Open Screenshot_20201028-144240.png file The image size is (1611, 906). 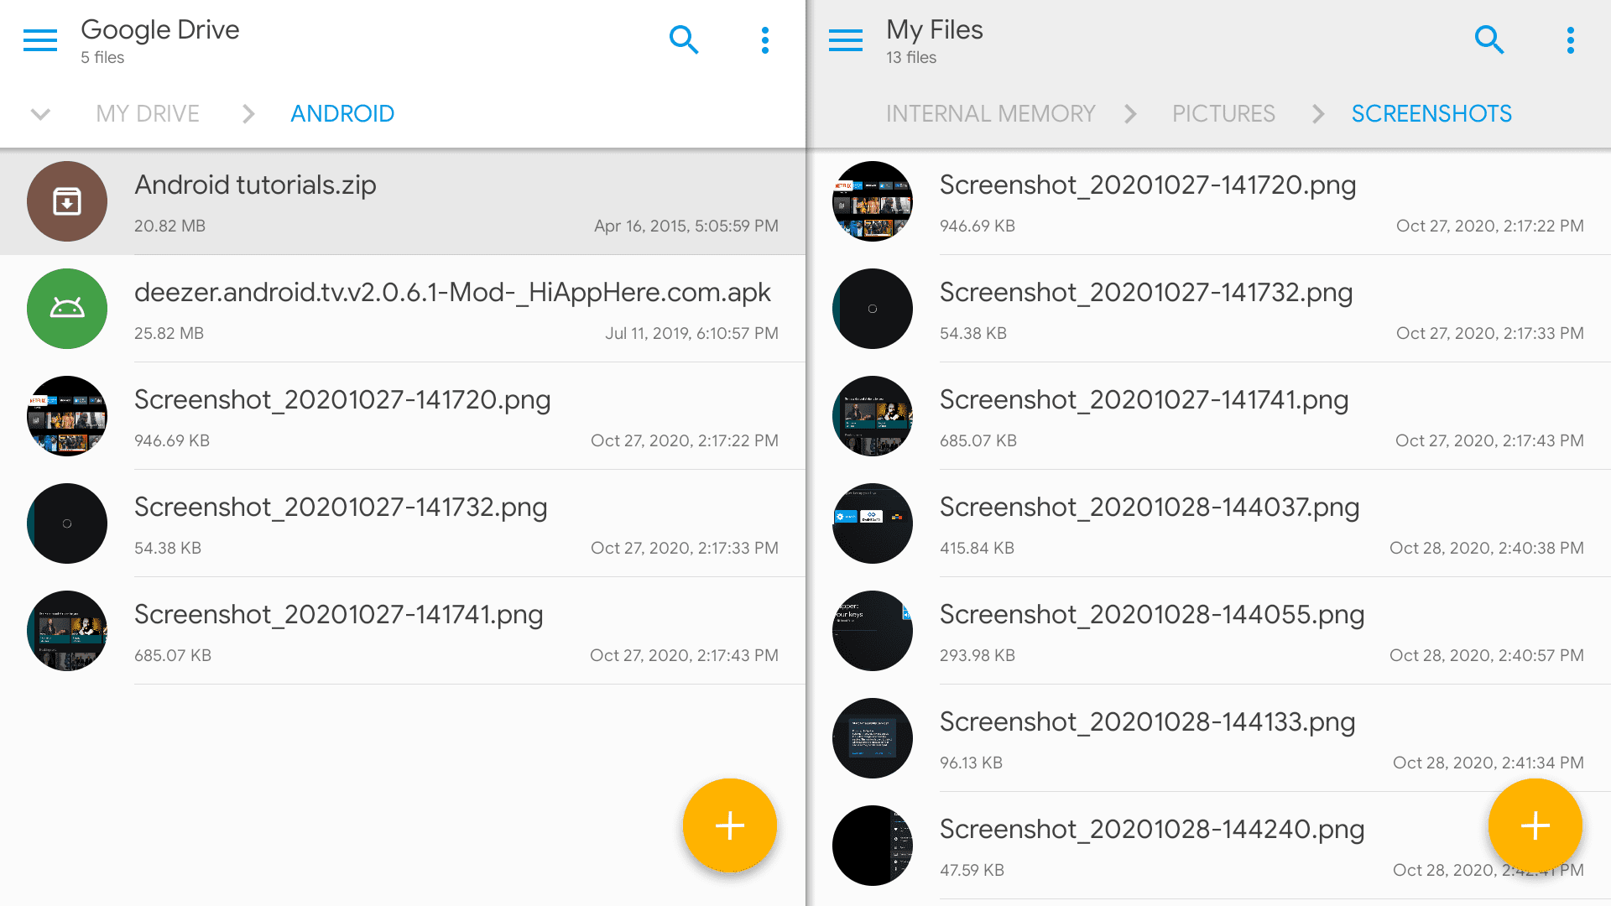click(1208, 846)
